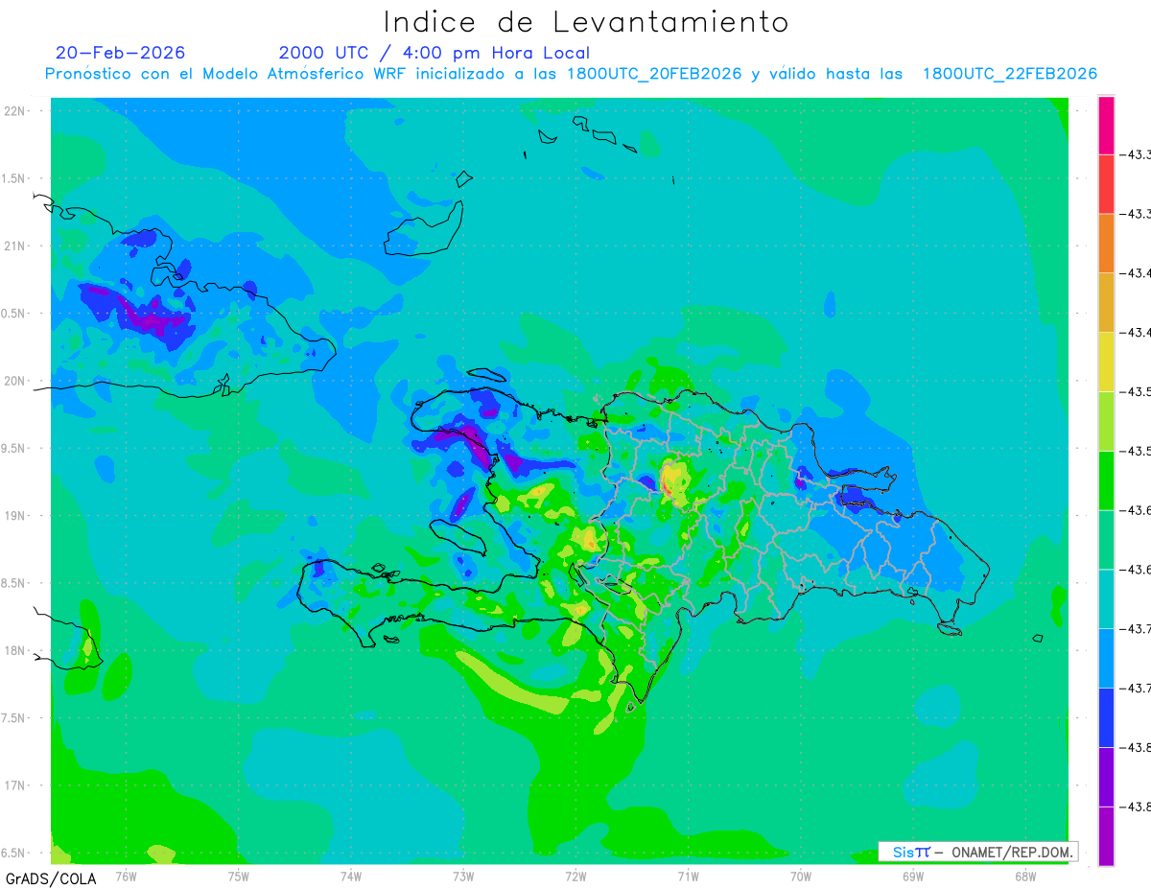Image resolution: width=1151 pixels, height=889 pixels.
Task: Click the '69W' longitude label
Action: coord(913,875)
